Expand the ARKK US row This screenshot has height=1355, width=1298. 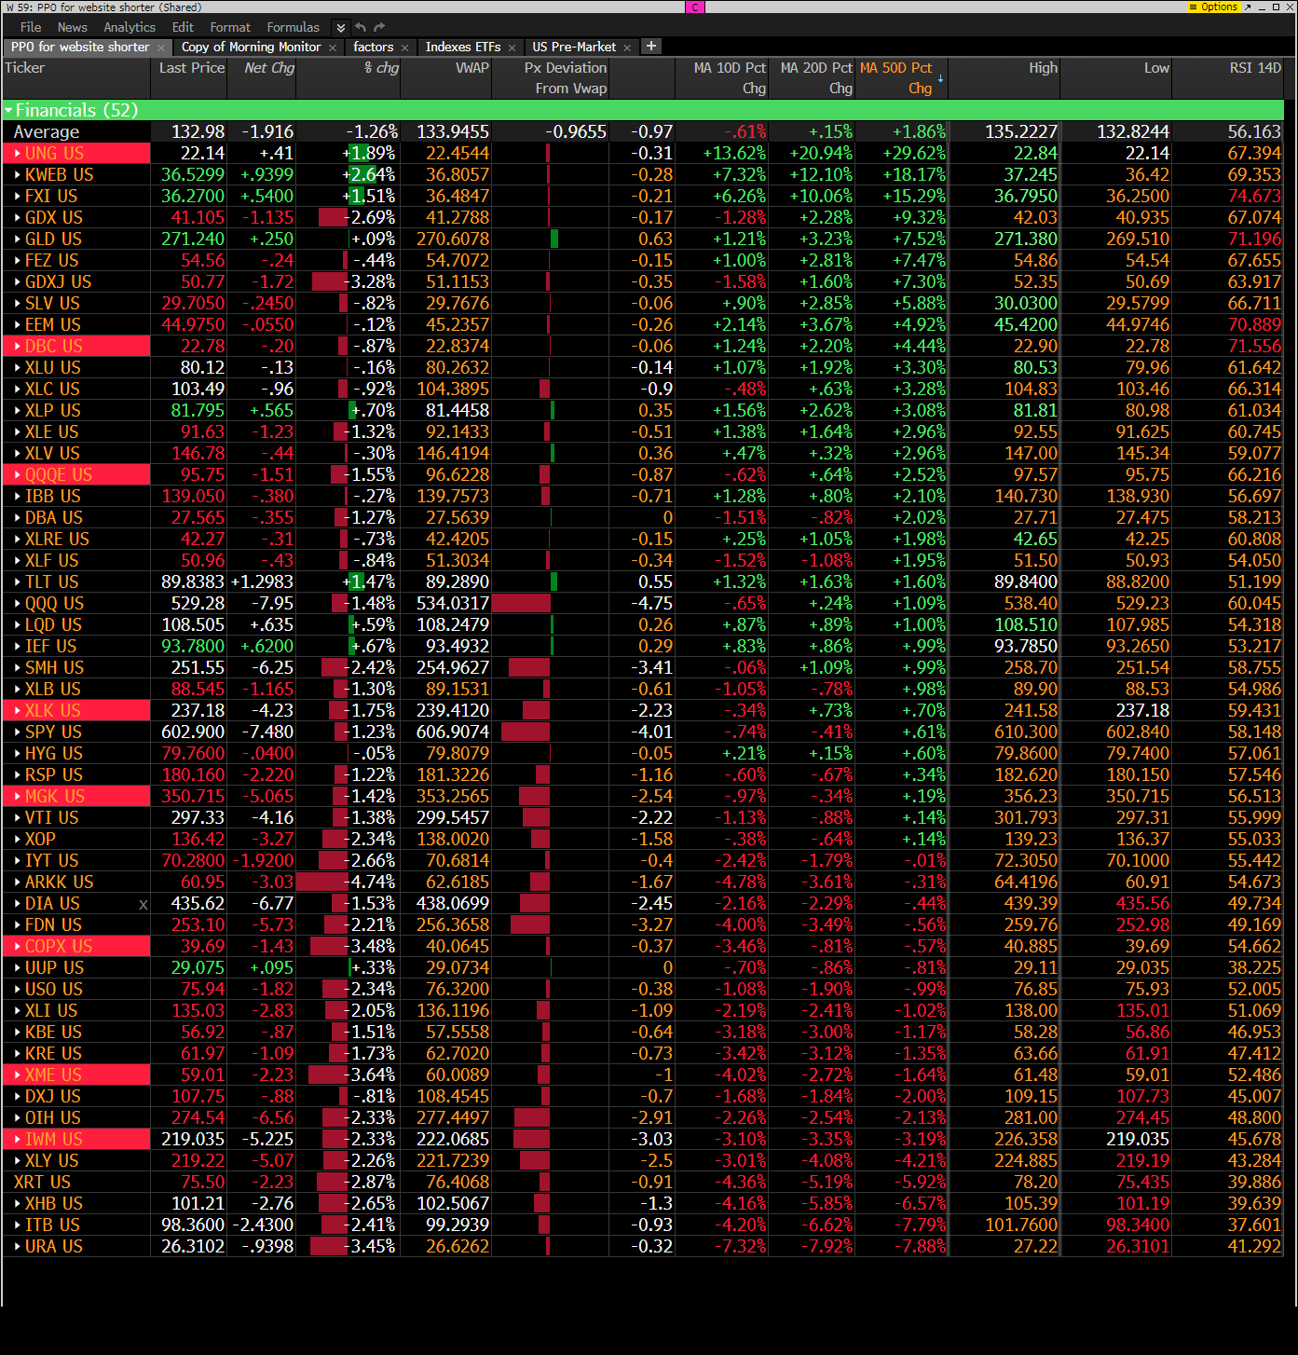click(18, 883)
